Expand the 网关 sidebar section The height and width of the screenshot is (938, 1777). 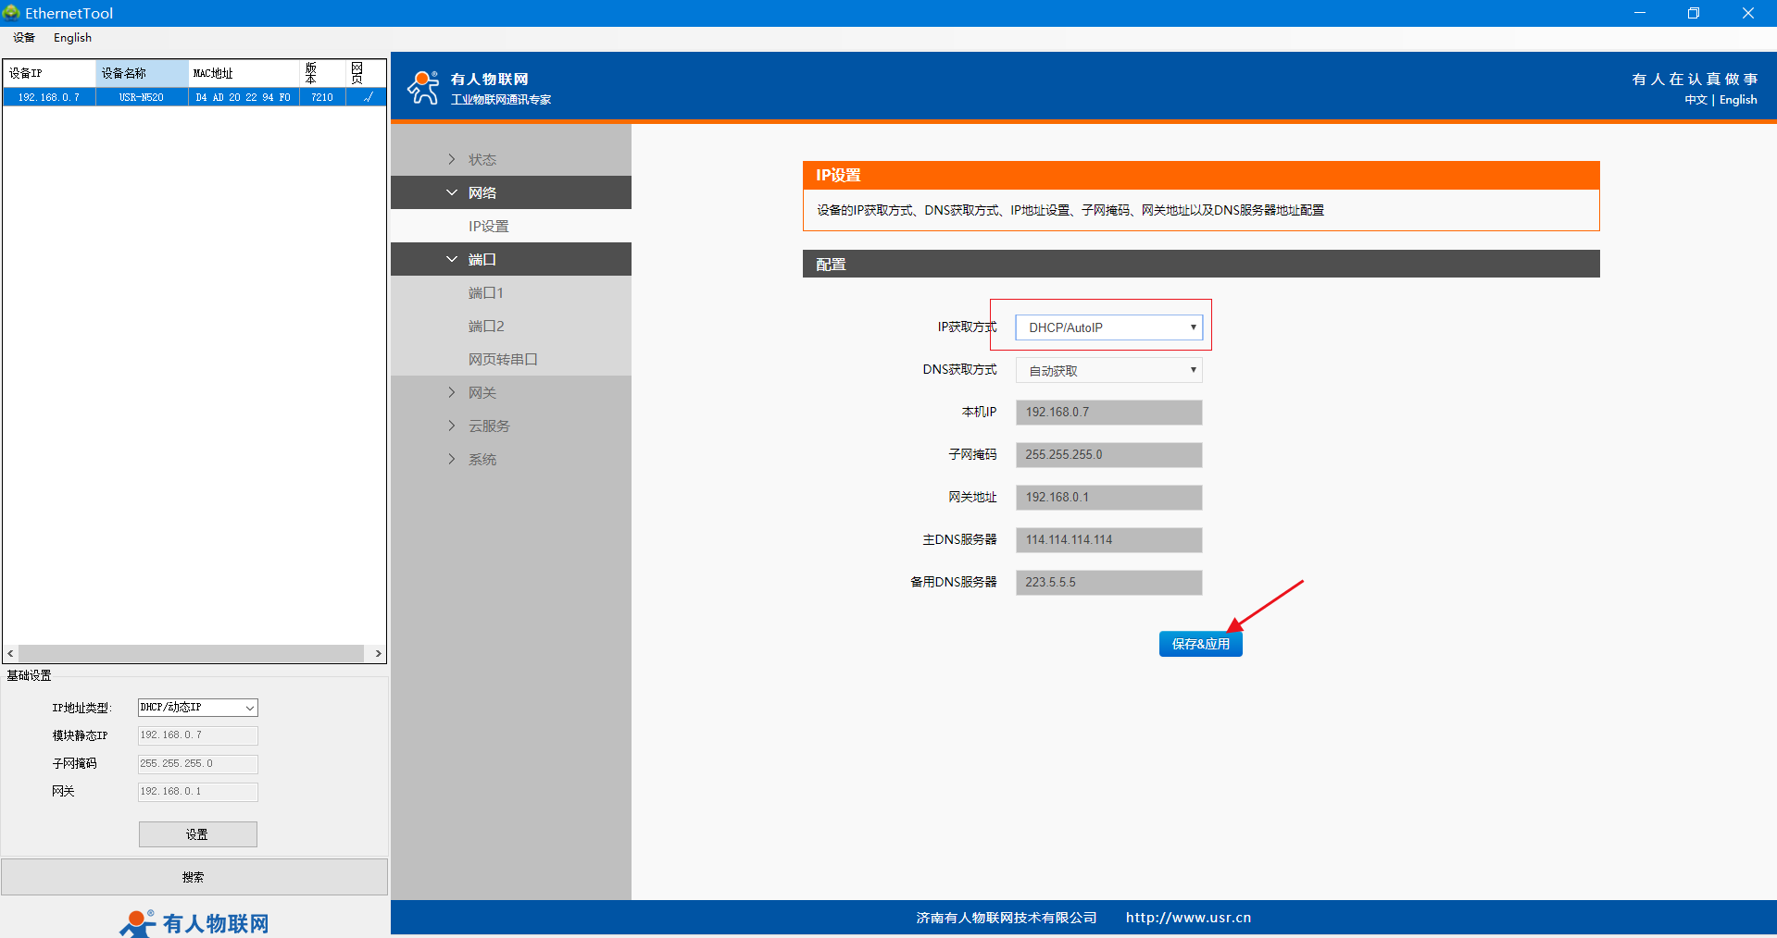482,392
